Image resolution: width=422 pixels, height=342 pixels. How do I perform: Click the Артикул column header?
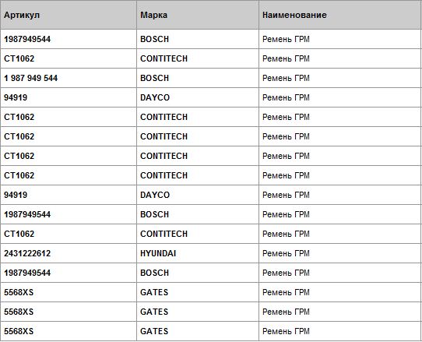[22, 15]
